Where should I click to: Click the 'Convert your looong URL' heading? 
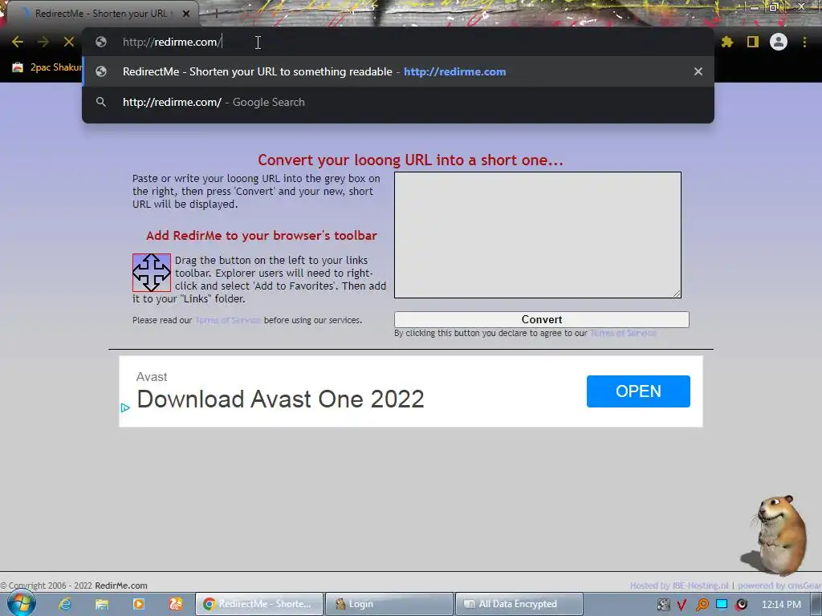410,160
